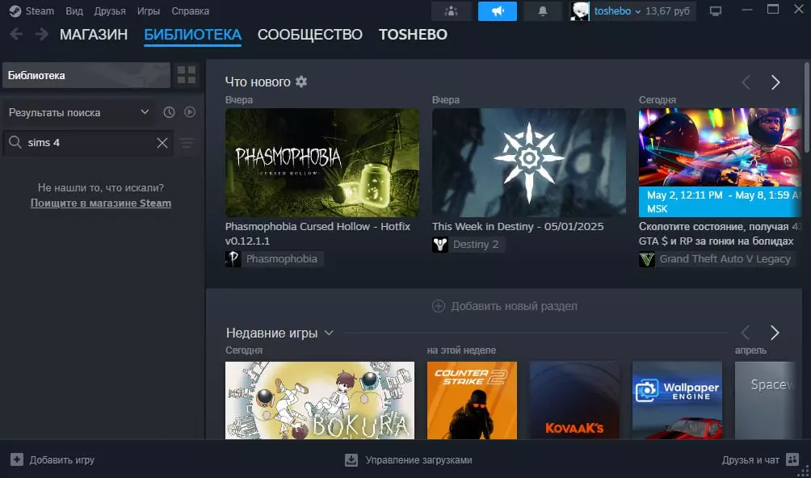Screen dimensions: 811x478
Task: Open the Что нового settings gear
Action: tap(301, 82)
